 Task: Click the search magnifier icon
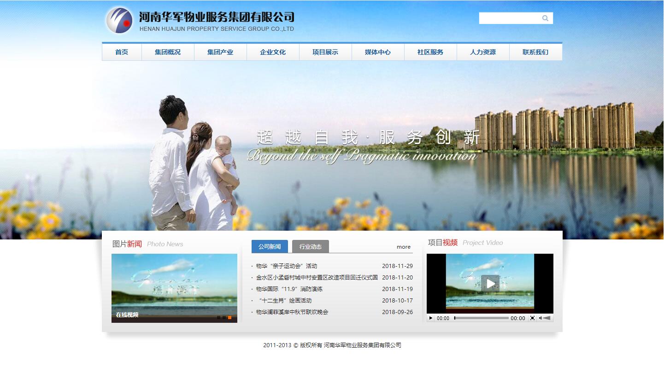point(545,18)
